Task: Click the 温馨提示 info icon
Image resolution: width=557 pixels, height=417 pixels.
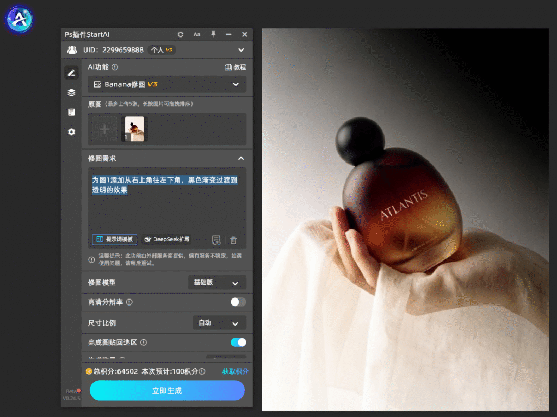Action: tap(91, 260)
